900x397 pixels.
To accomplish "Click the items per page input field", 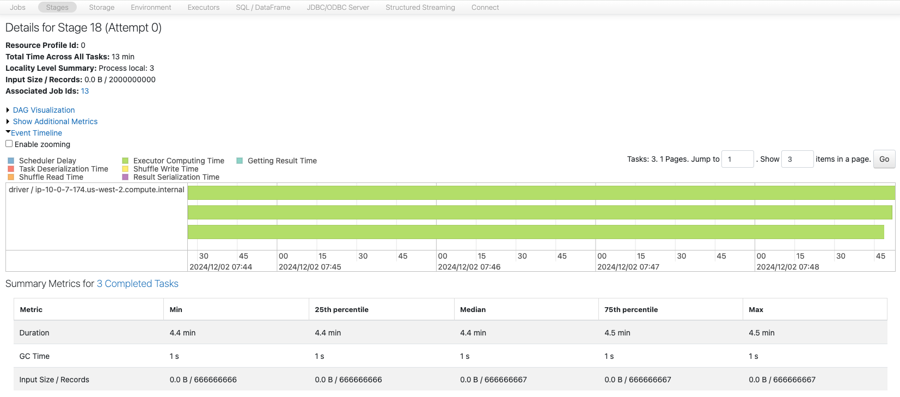I will (798, 159).
